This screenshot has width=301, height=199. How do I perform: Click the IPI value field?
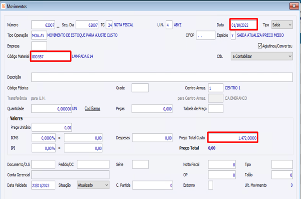[x=83, y=148]
